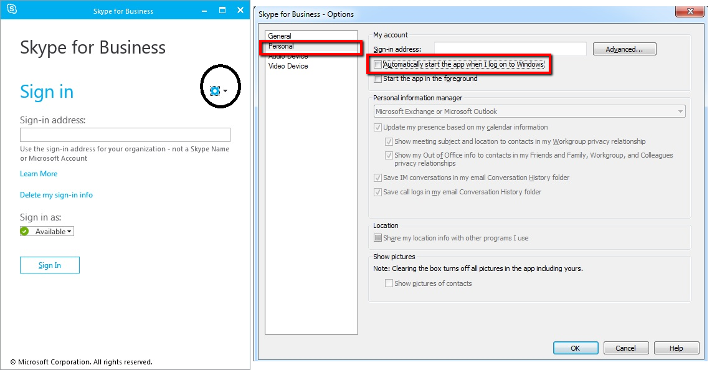Open the Available status dropdown
The height and width of the screenshot is (370, 712).
click(47, 232)
